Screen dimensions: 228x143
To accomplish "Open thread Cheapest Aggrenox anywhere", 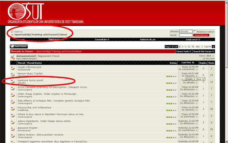I will coord(53,141).
